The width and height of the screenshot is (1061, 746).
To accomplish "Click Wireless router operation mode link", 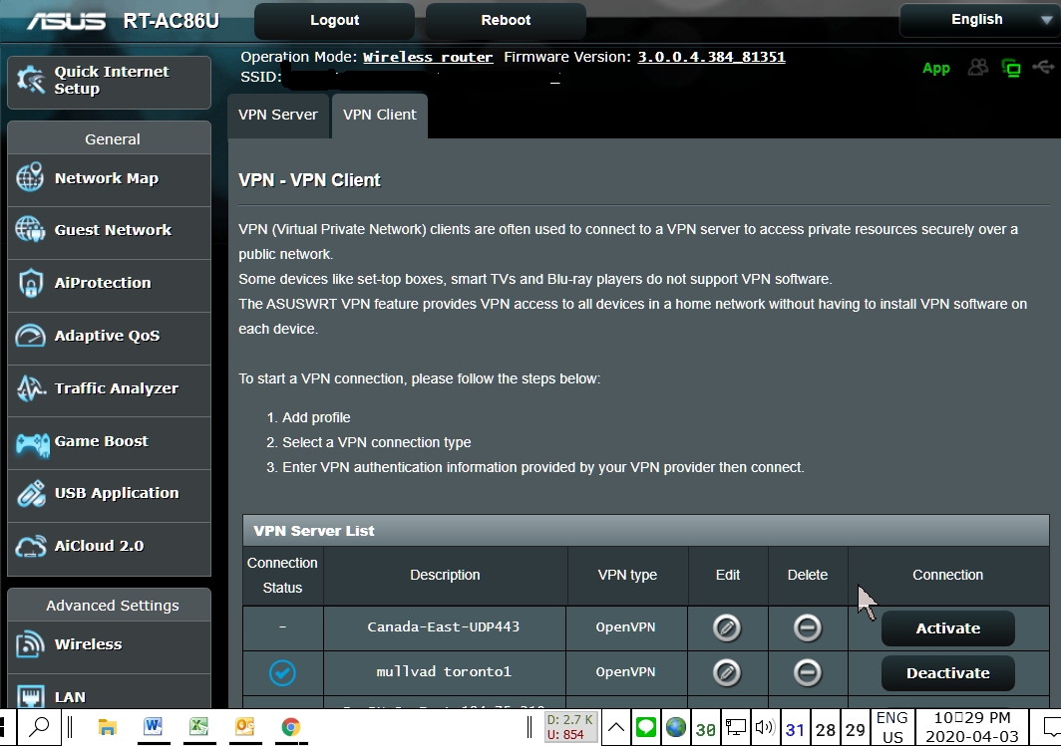I will 428,58.
